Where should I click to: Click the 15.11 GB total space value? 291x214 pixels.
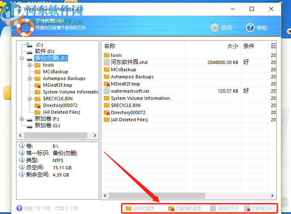tap(62, 168)
